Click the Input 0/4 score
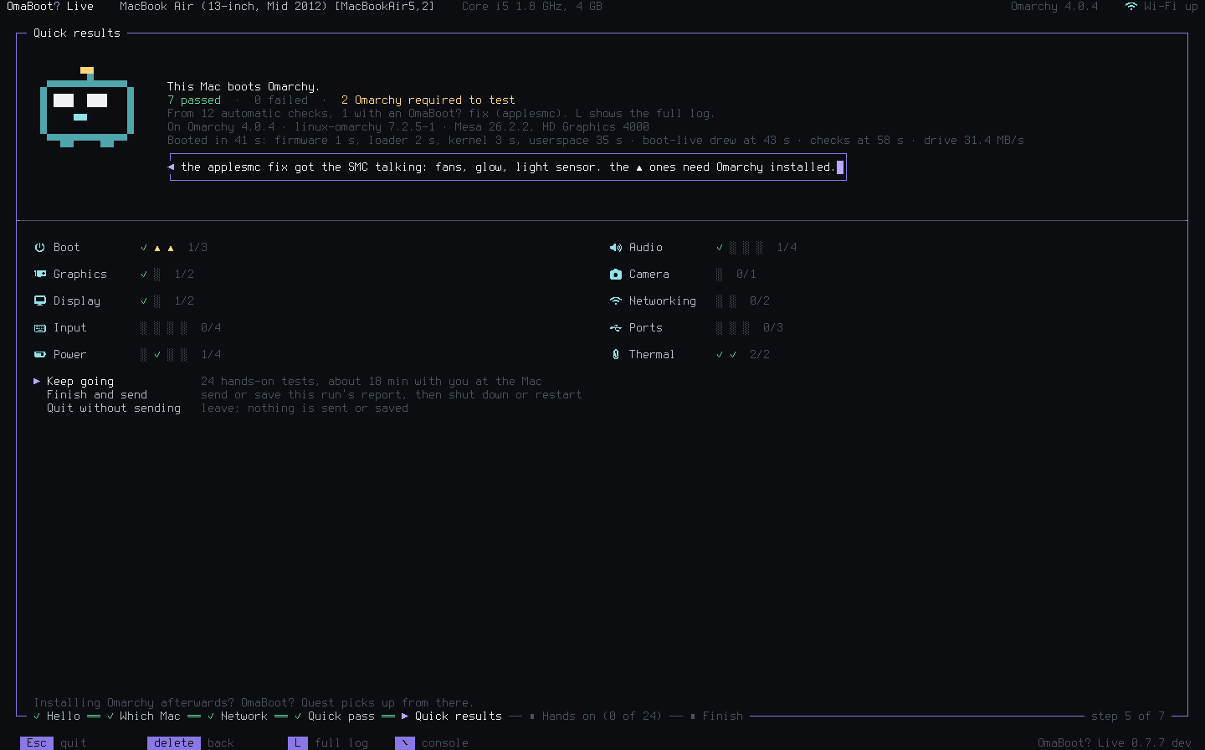This screenshot has width=1205, height=750. (x=211, y=328)
